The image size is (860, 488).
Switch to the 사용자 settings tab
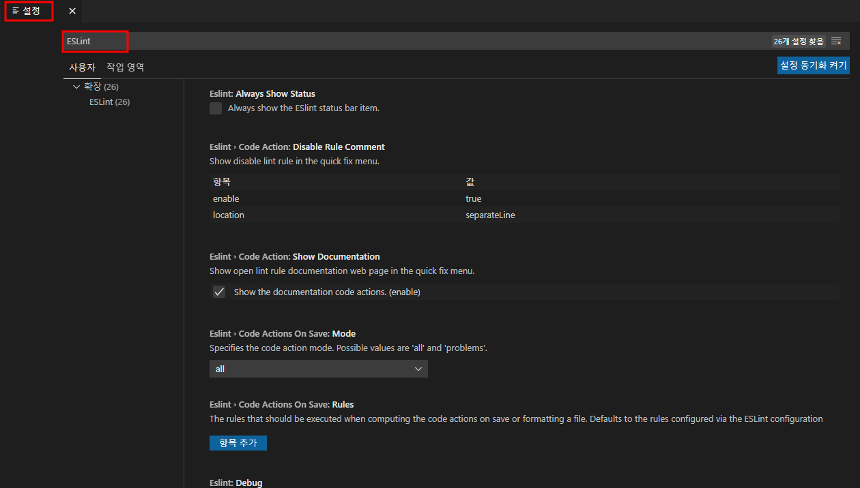point(82,67)
